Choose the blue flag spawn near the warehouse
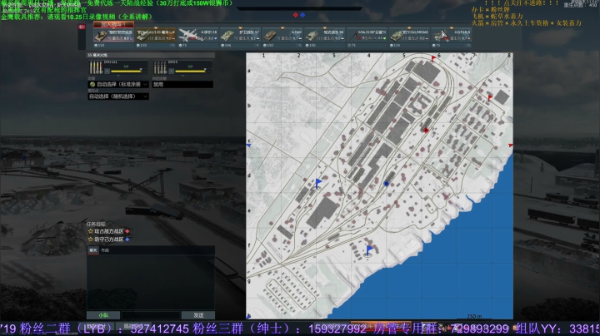This screenshot has height=336, width=600. click(x=318, y=184)
